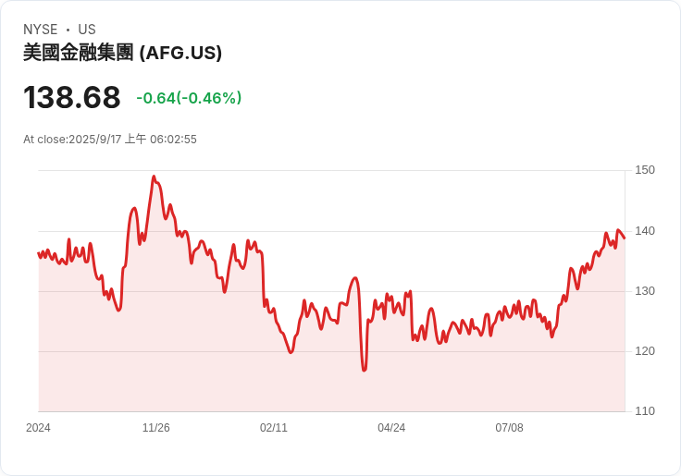Click the highest peak of the price line
Viewport: 681px width, 476px height.
point(154,177)
